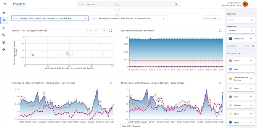This screenshot has width=257, height=128.
Task: Click the '2 selected' text
Action: tap(231, 46)
